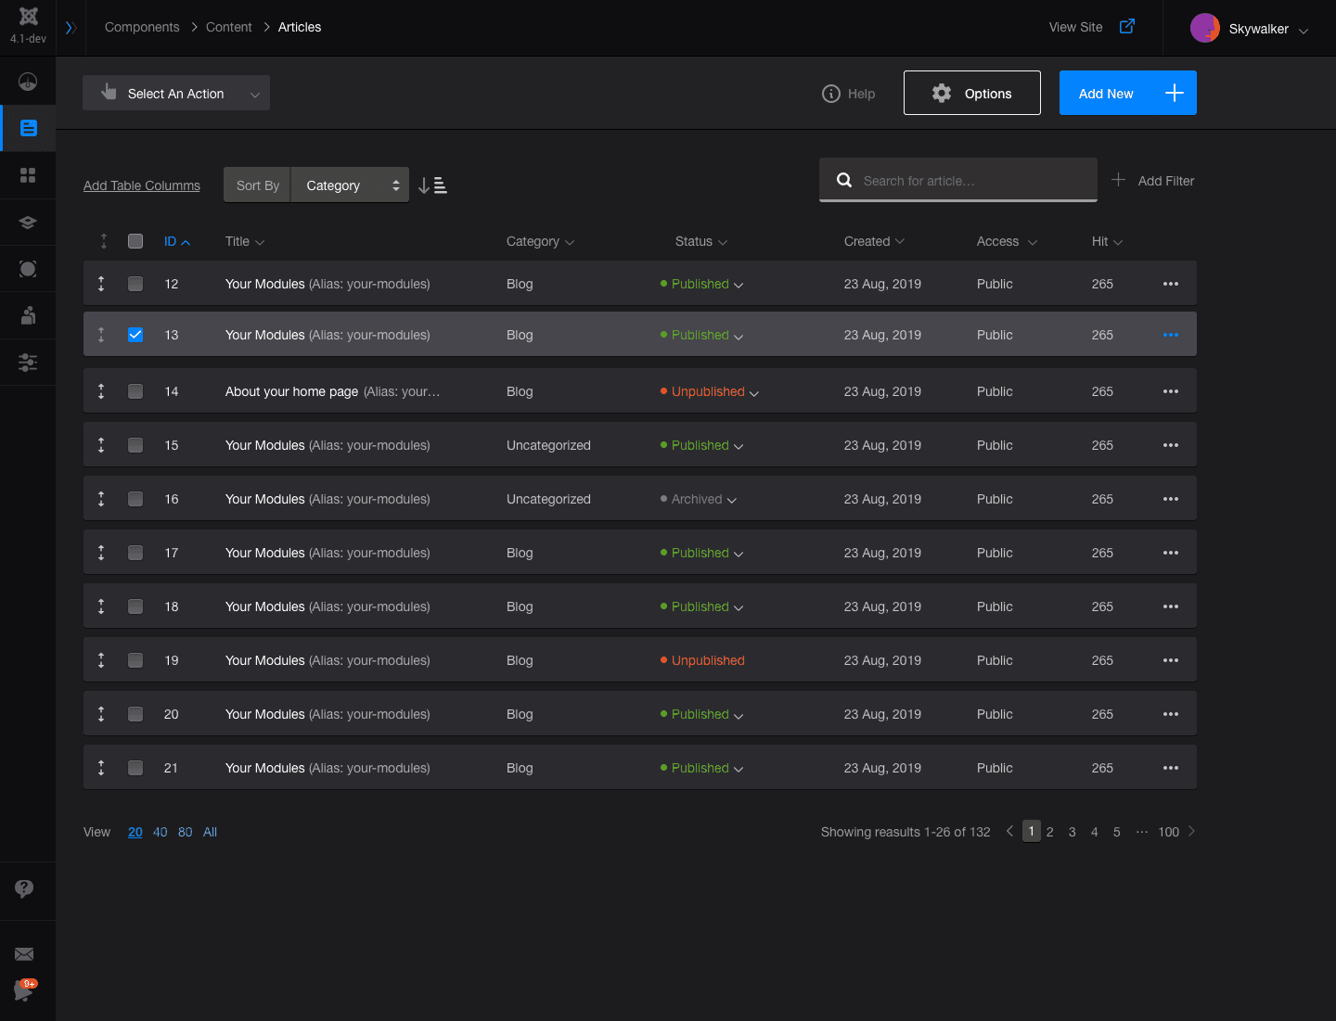Sort by ID column header
Screen dimensions: 1336x1021
pos(177,241)
